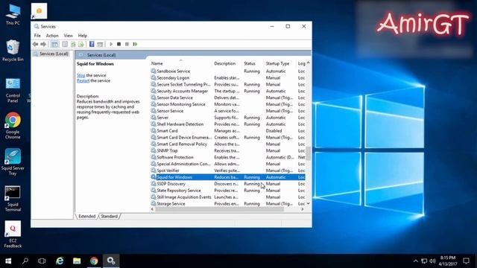This screenshot has width=477, height=268.
Task: Open Squid Server Tray desktop shortcut
Action: (x=13, y=162)
